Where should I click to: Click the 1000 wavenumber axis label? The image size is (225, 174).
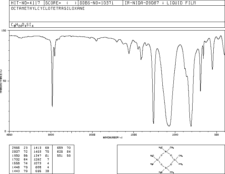175,135
